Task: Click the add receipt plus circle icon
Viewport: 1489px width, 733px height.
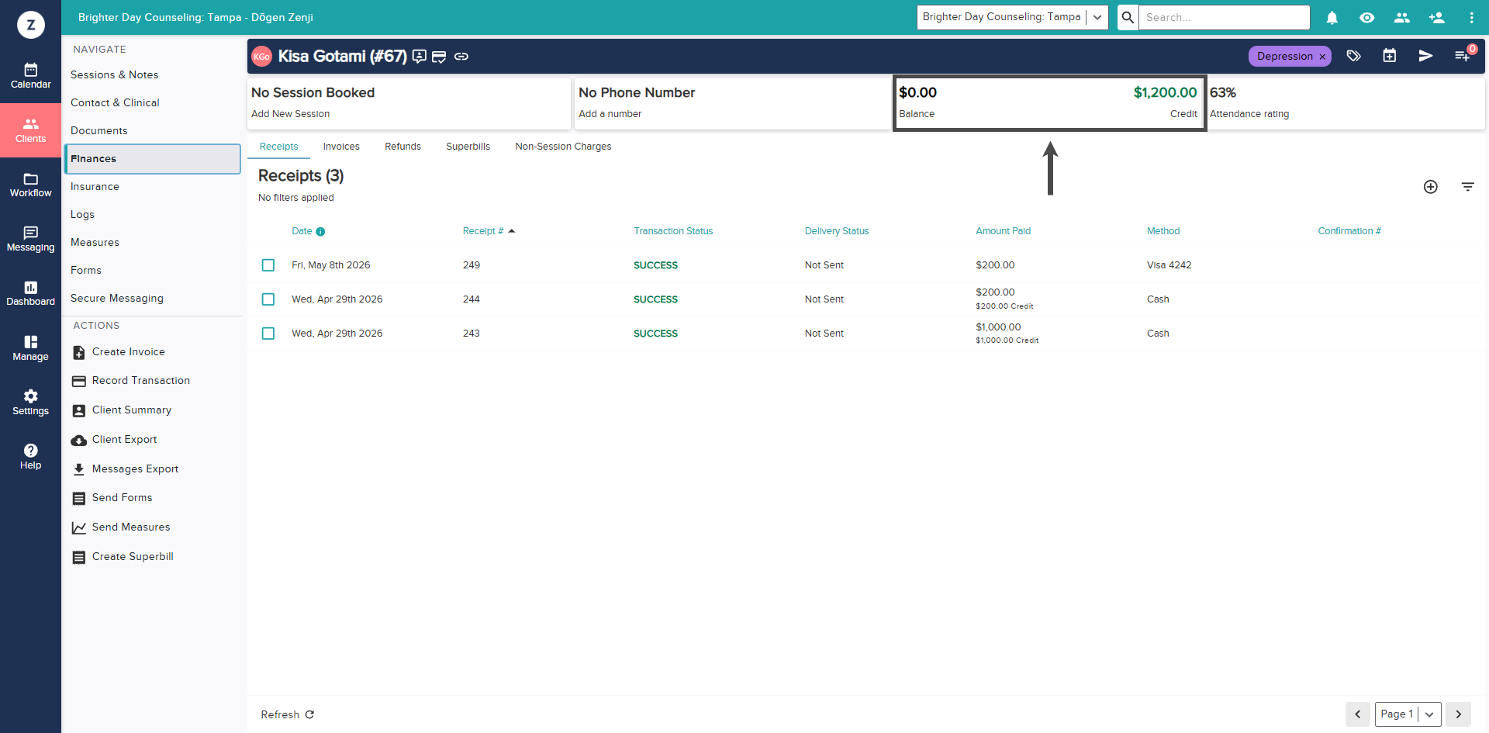Action: point(1431,187)
